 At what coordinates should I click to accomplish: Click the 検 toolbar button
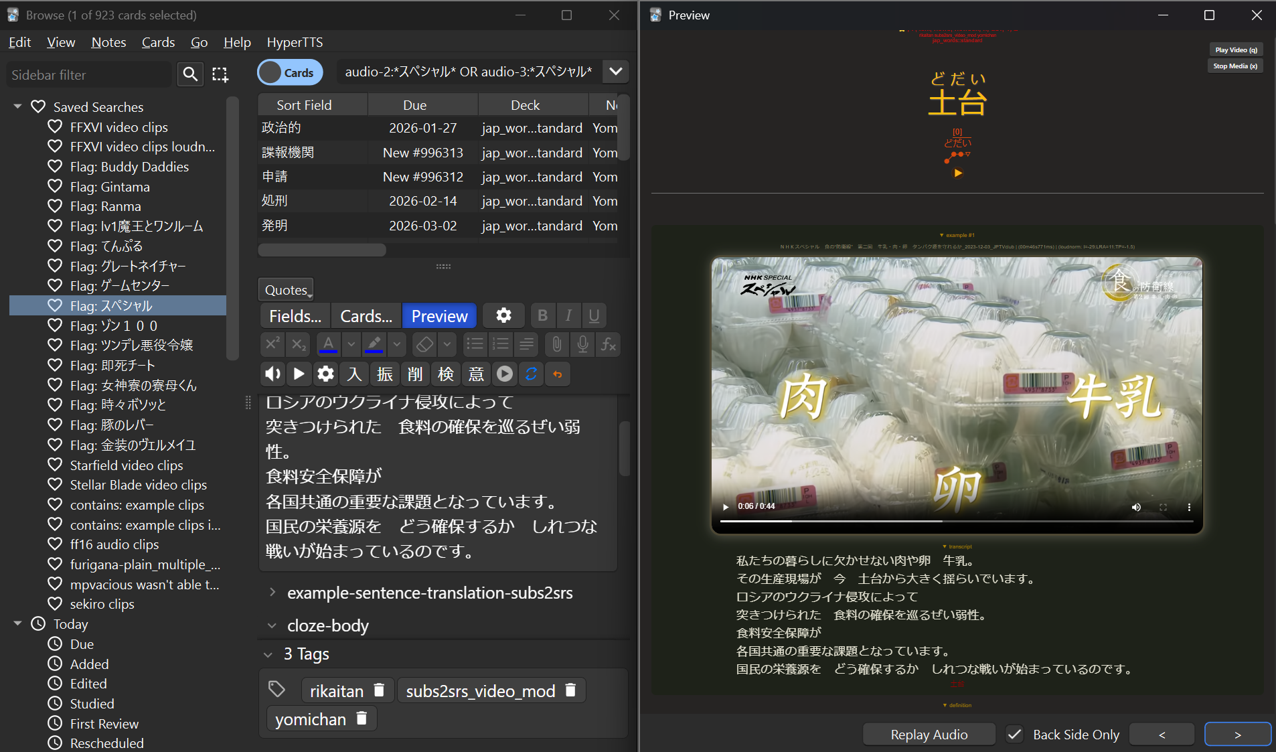446,374
